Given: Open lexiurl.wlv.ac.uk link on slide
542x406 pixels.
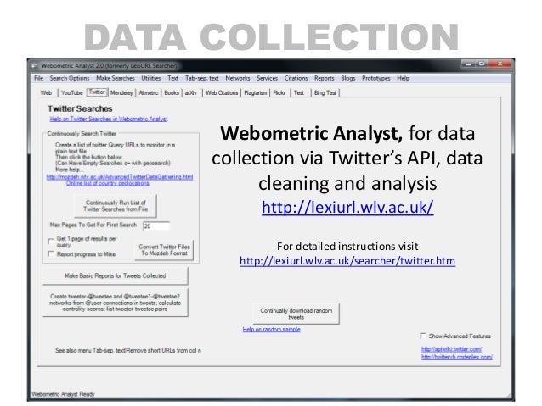Looking at the screenshot, I should pyautogui.click(x=347, y=208).
